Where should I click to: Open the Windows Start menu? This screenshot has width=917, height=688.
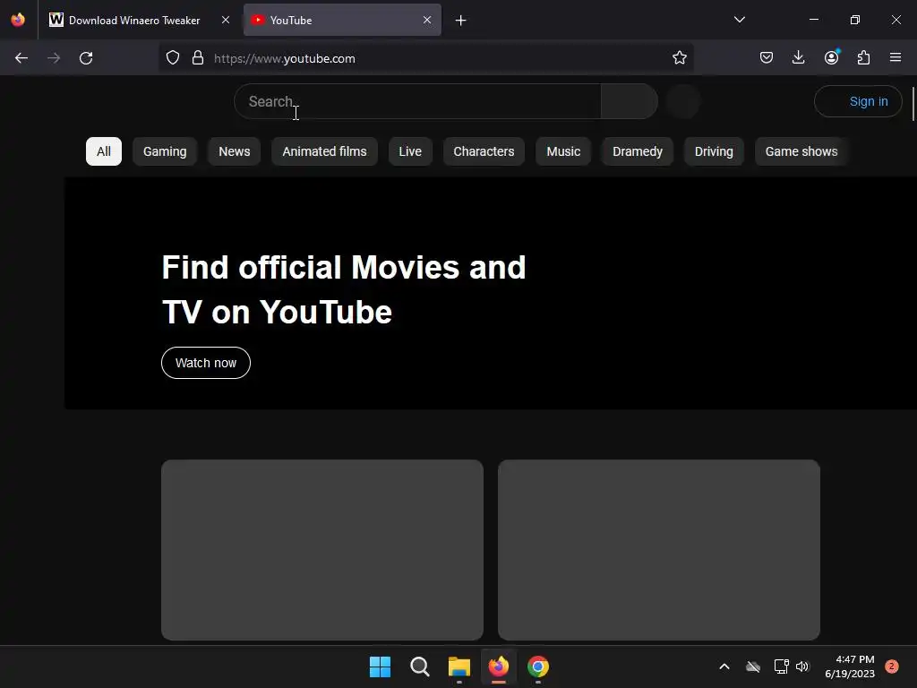380,666
